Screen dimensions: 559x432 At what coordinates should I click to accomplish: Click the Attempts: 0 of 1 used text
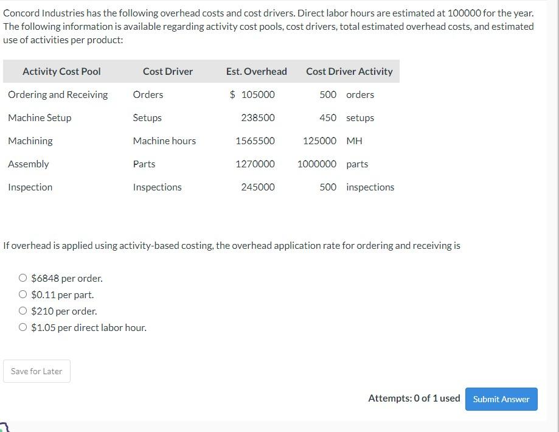(x=414, y=398)
